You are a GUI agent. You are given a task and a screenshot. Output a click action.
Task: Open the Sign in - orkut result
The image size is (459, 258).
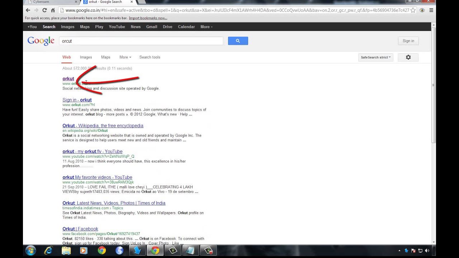[x=77, y=100]
